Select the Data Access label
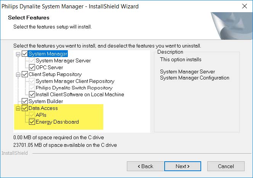 pyautogui.click(x=43, y=108)
